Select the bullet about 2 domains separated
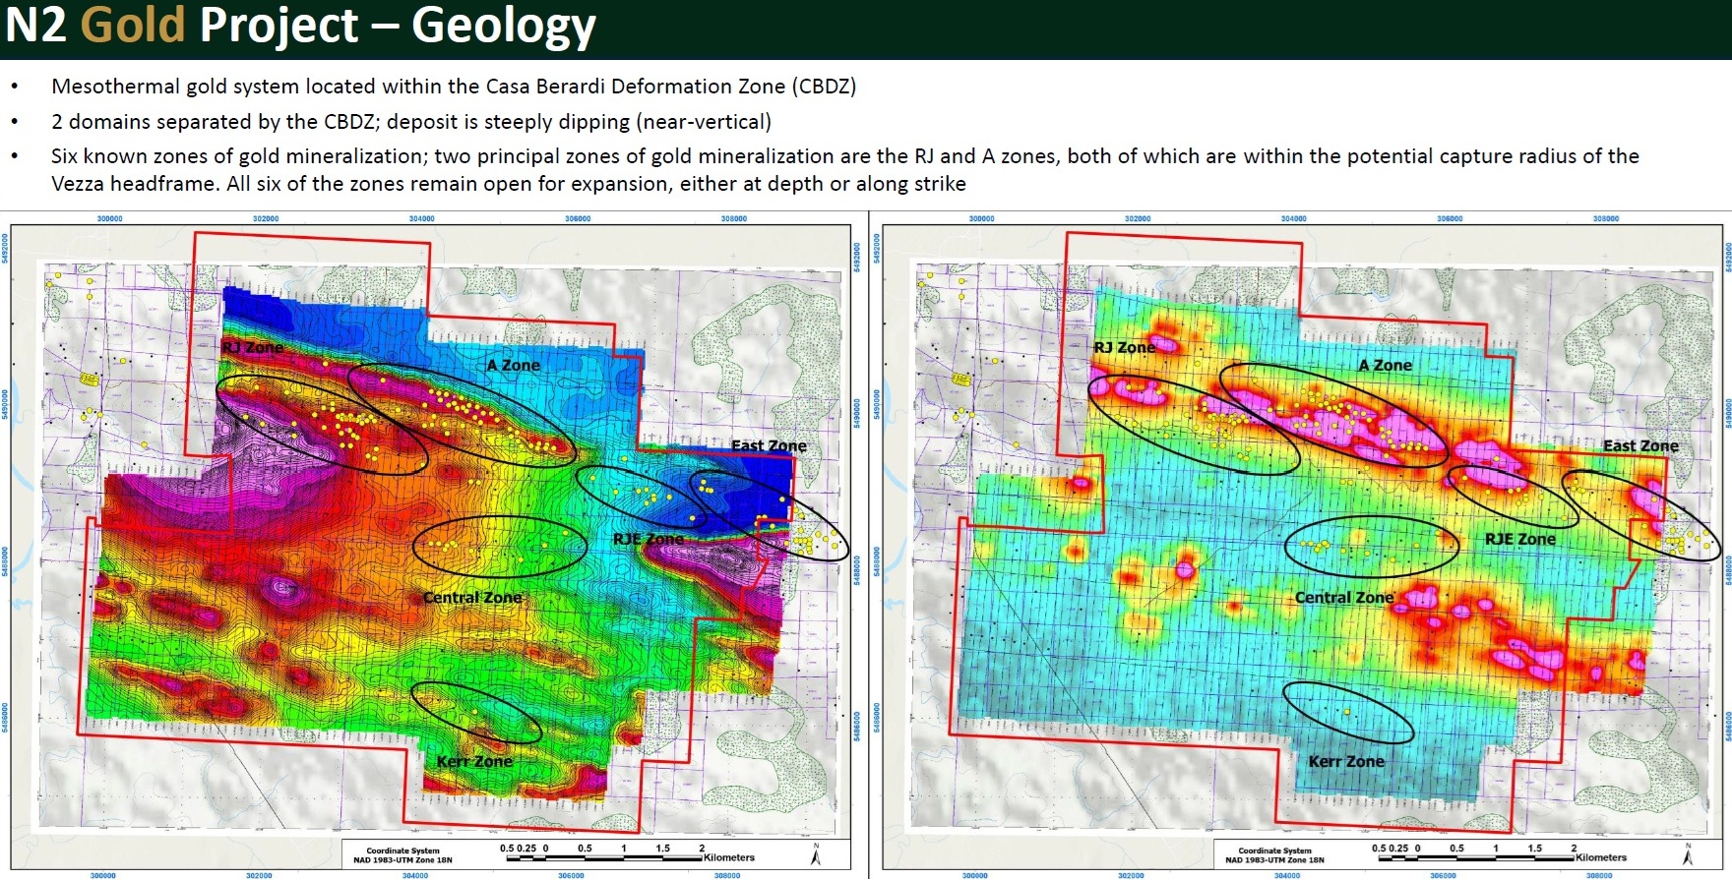Viewport: 1732px width, 880px height. click(x=410, y=122)
